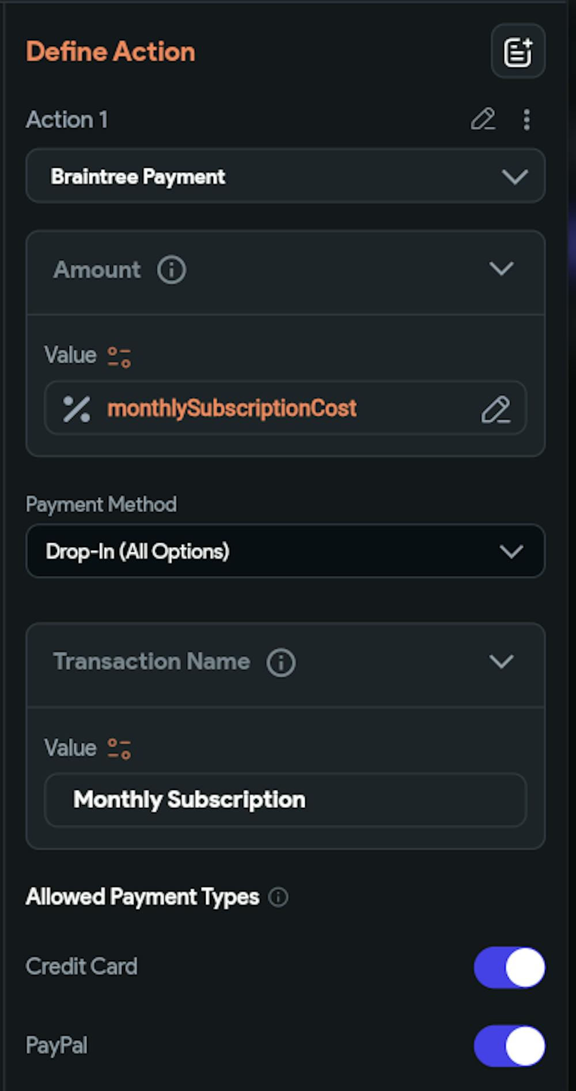Click variable options icon beside Transaction Name Value
This screenshot has height=1091, width=576.
119,748
